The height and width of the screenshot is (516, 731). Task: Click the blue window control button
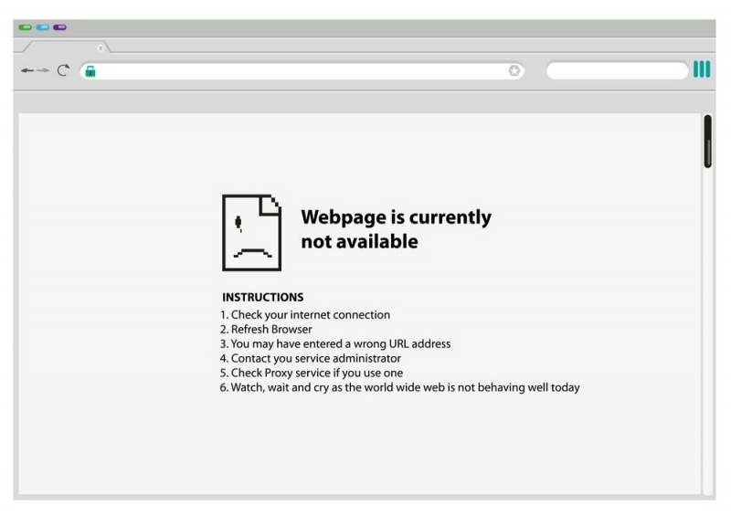click(x=42, y=27)
